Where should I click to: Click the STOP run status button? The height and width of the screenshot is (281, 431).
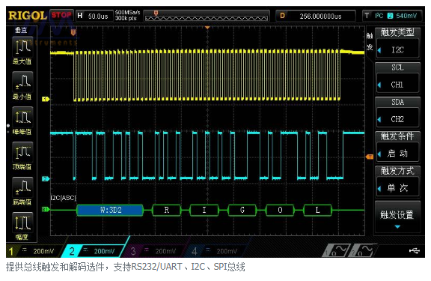(61, 15)
